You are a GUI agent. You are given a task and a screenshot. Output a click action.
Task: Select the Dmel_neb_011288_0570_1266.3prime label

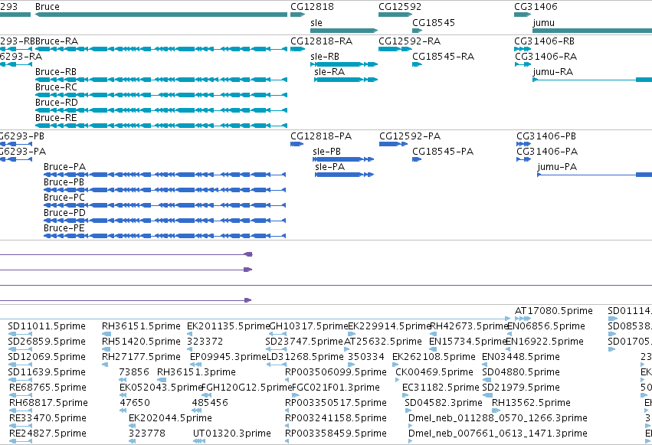tap(498, 418)
